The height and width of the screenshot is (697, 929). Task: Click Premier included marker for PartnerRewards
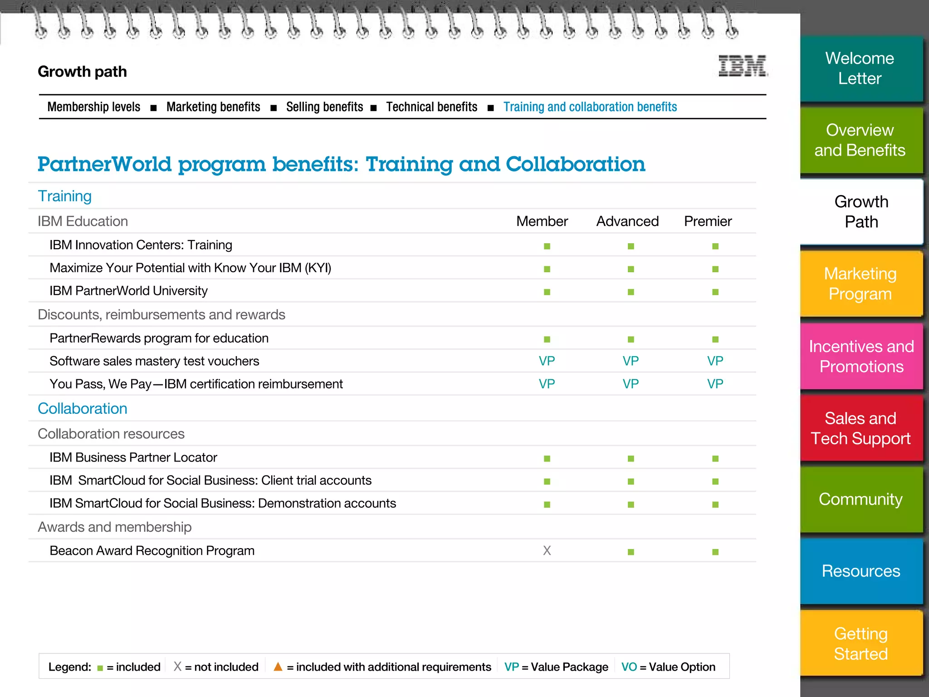click(x=715, y=339)
